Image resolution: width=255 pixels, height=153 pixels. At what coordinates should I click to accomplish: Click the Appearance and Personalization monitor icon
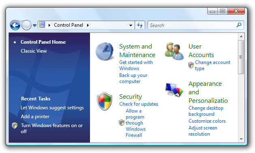coord(174,90)
